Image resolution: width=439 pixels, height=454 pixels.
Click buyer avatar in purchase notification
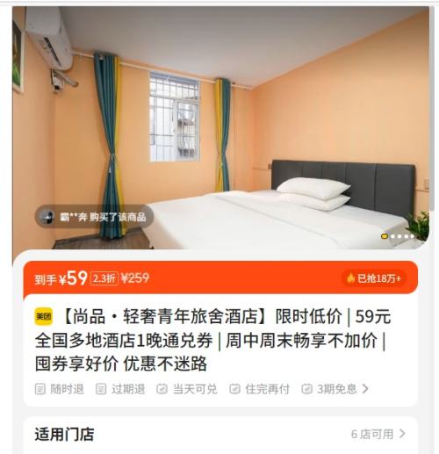click(x=47, y=217)
